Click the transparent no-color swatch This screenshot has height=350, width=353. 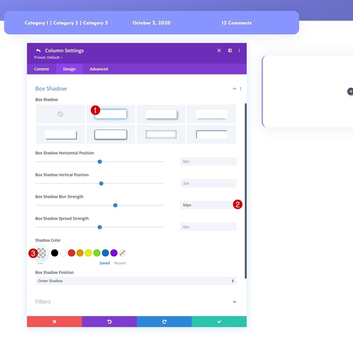(x=122, y=253)
